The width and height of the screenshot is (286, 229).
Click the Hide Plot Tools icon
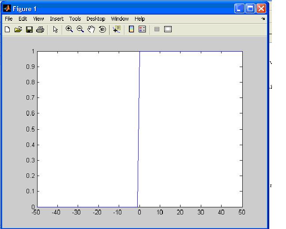tap(157, 29)
